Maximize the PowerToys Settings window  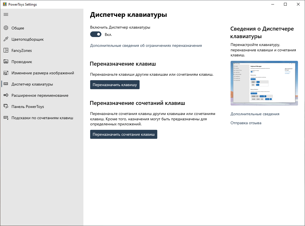[x=285, y=4]
